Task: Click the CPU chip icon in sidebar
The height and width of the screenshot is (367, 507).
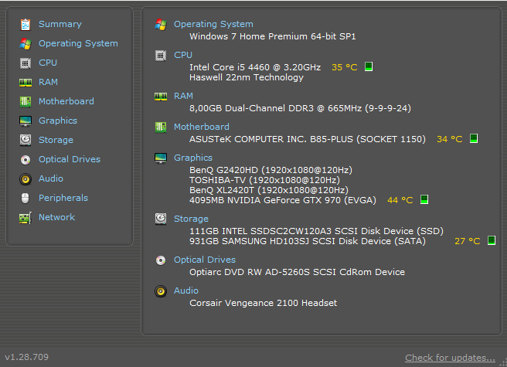Action: (x=26, y=63)
